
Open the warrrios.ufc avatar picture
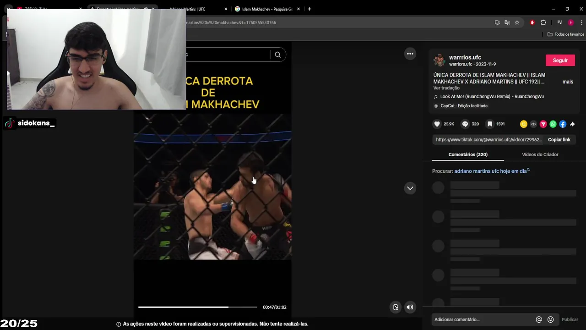[x=439, y=60]
